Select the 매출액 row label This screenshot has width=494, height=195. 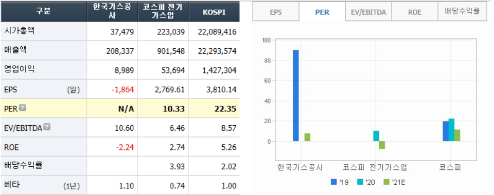(x=16, y=50)
